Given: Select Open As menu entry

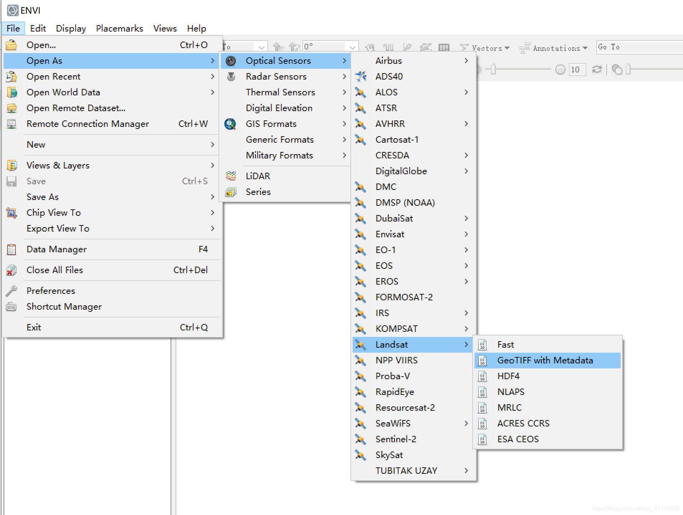Looking at the screenshot, I should [111, 61].
